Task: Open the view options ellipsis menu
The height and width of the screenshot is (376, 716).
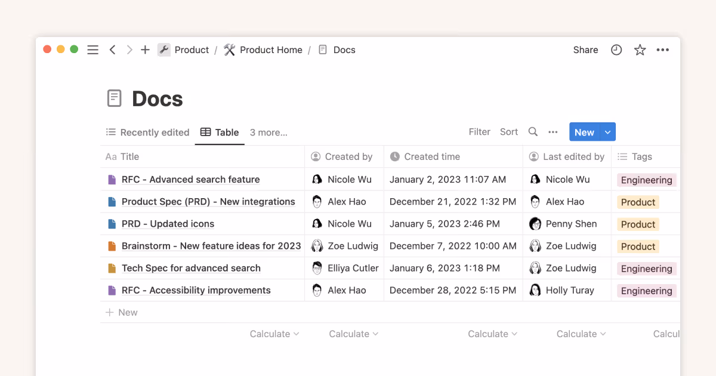Action: (553, 131)
